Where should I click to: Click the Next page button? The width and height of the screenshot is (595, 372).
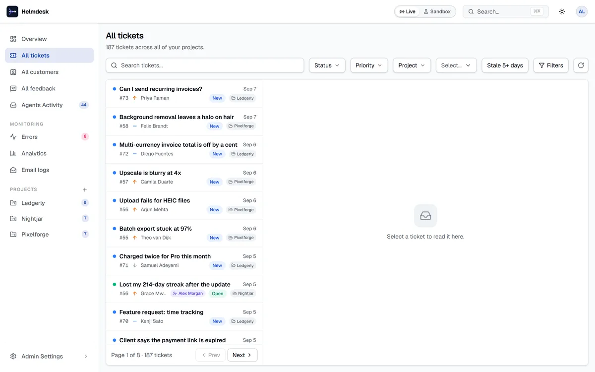(242, 355)
